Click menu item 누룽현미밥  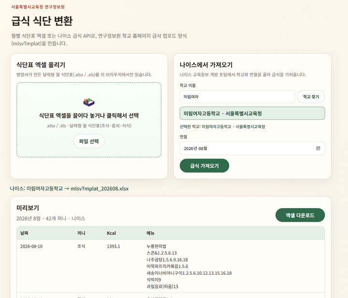[156, 246]
